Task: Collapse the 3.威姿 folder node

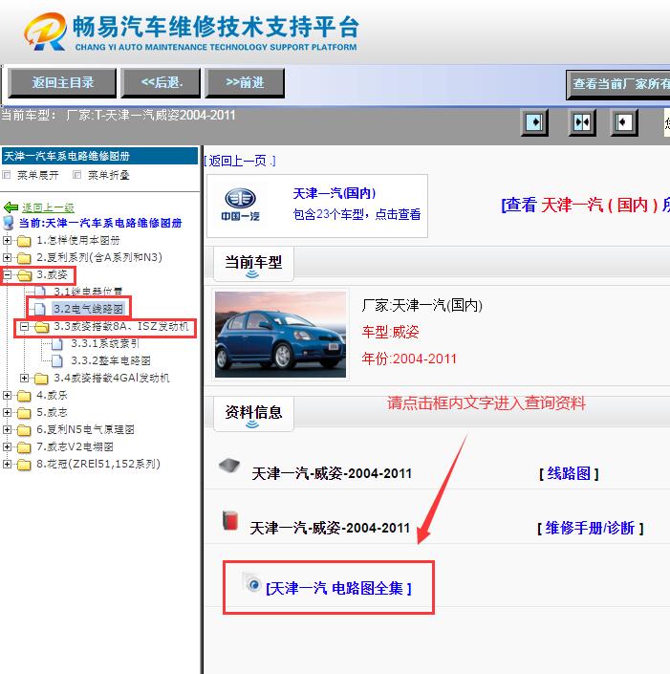Action: pyautogui.click(x=7, y=274)
